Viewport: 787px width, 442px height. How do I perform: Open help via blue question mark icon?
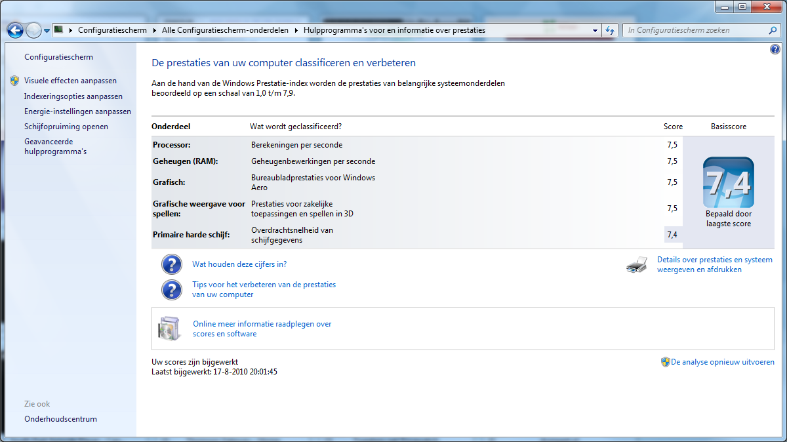(x=775, y=50)
